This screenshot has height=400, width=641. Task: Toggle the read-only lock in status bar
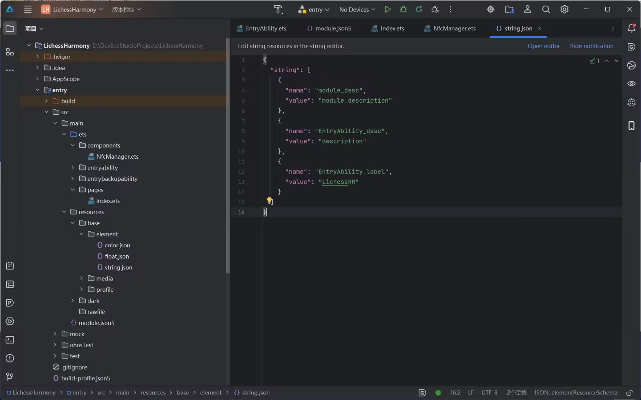629,393
